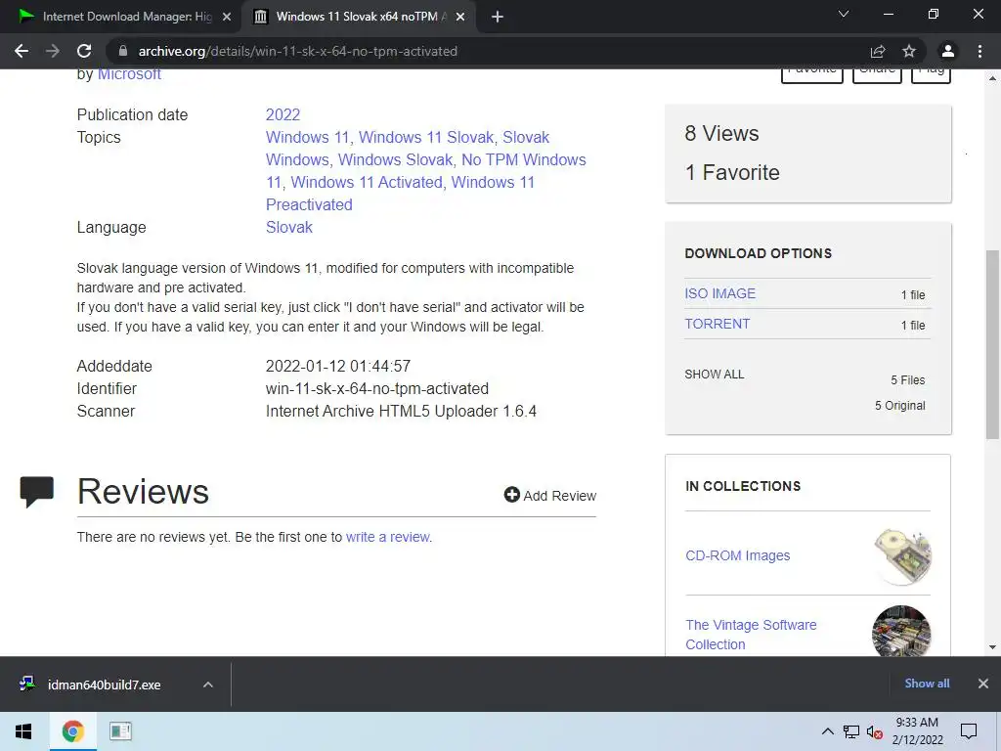
Task: Open the 2022 publication date link
Action: pyautogui.click(x=283, y=115)
